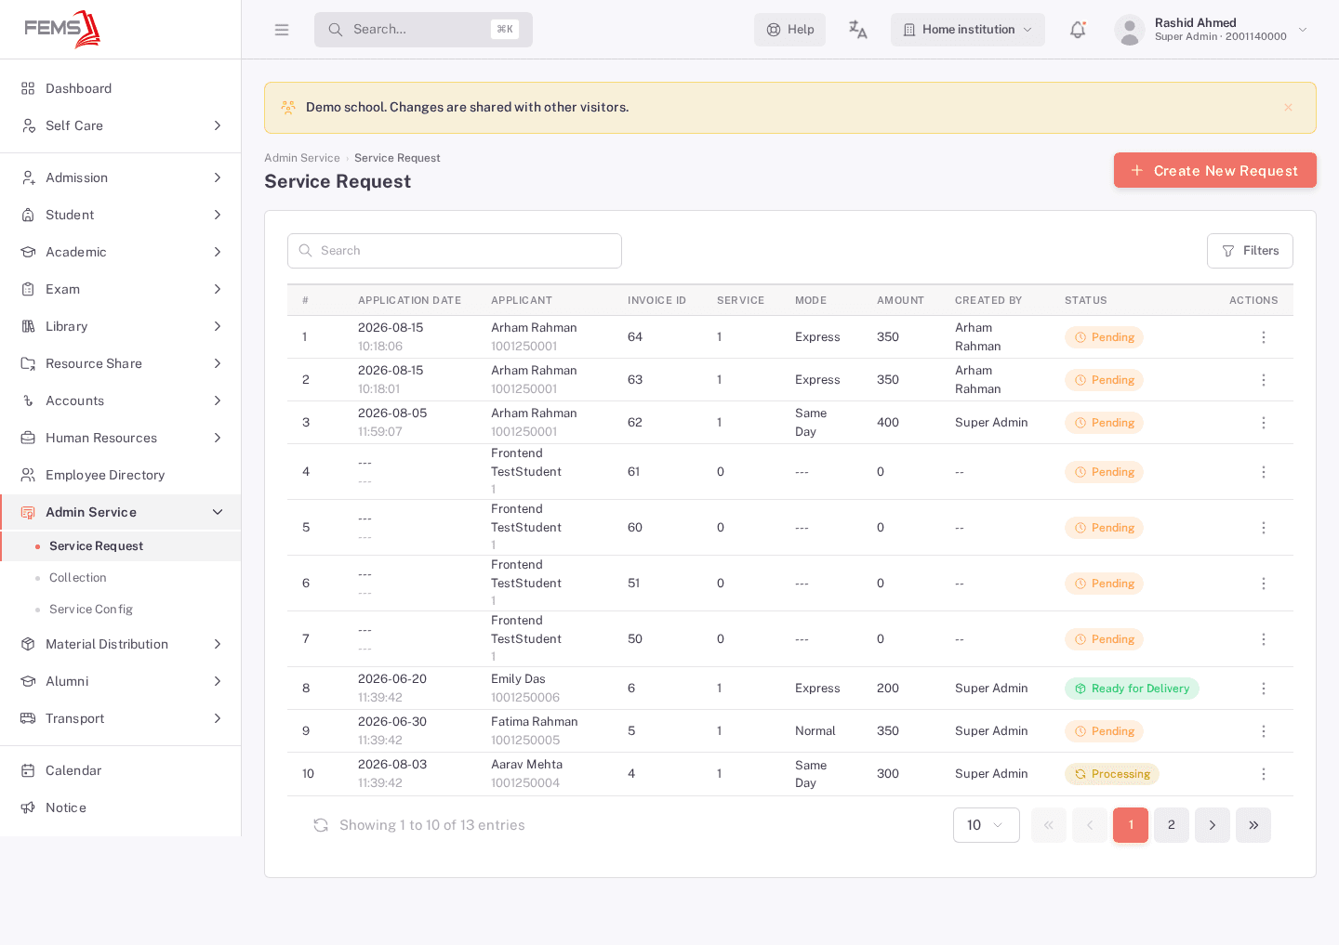Focus the table Search field
1339x945 pixels.
point(455,251)
